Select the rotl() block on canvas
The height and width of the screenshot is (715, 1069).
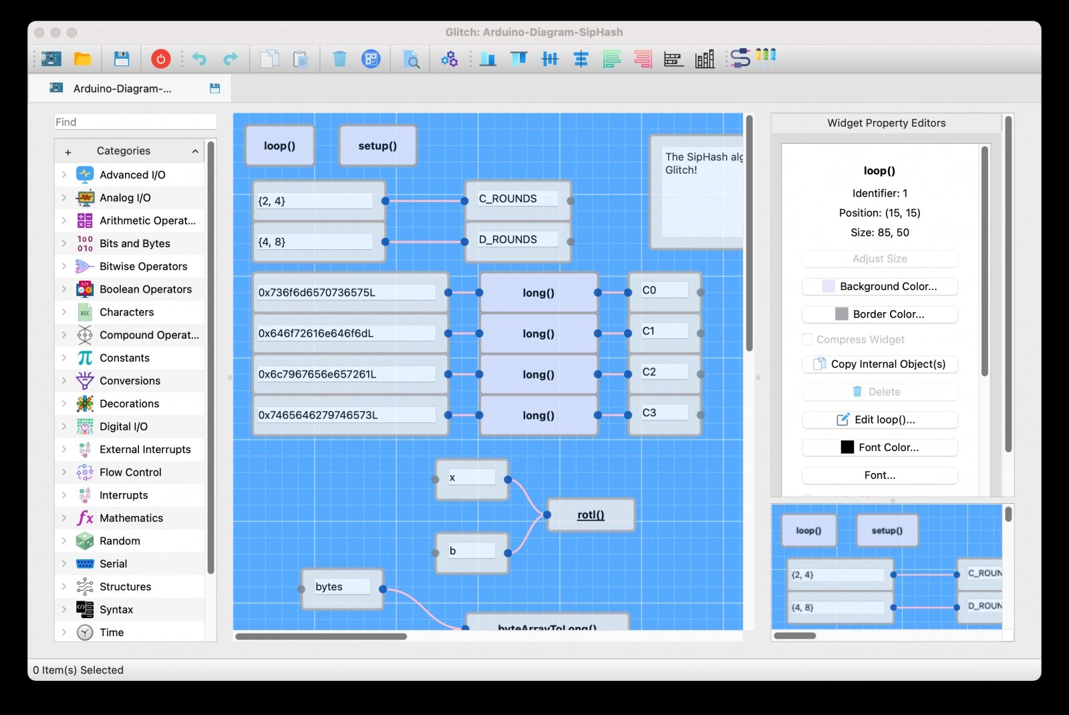click(x=591, y=515)
